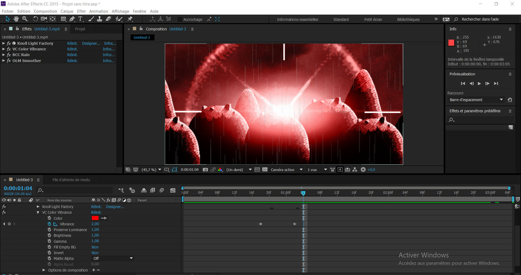Select the Selection arrow tool

(x=7, y=19)
